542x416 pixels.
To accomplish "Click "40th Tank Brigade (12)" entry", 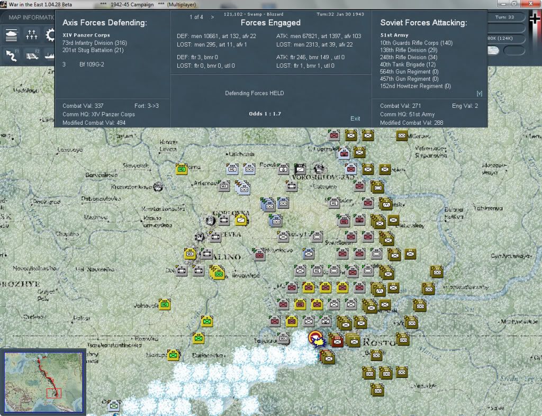I will 408,64.
